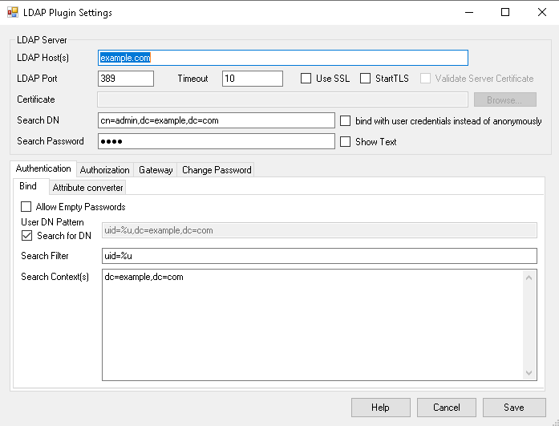
Task: Toggle the StartTLS checkbox
Action: [366, 79]
